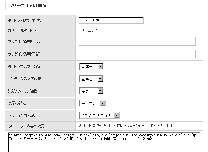
Task: Click the resize grip of プラグイン説明(上部) textarea
Action: (x=194, y=44)
